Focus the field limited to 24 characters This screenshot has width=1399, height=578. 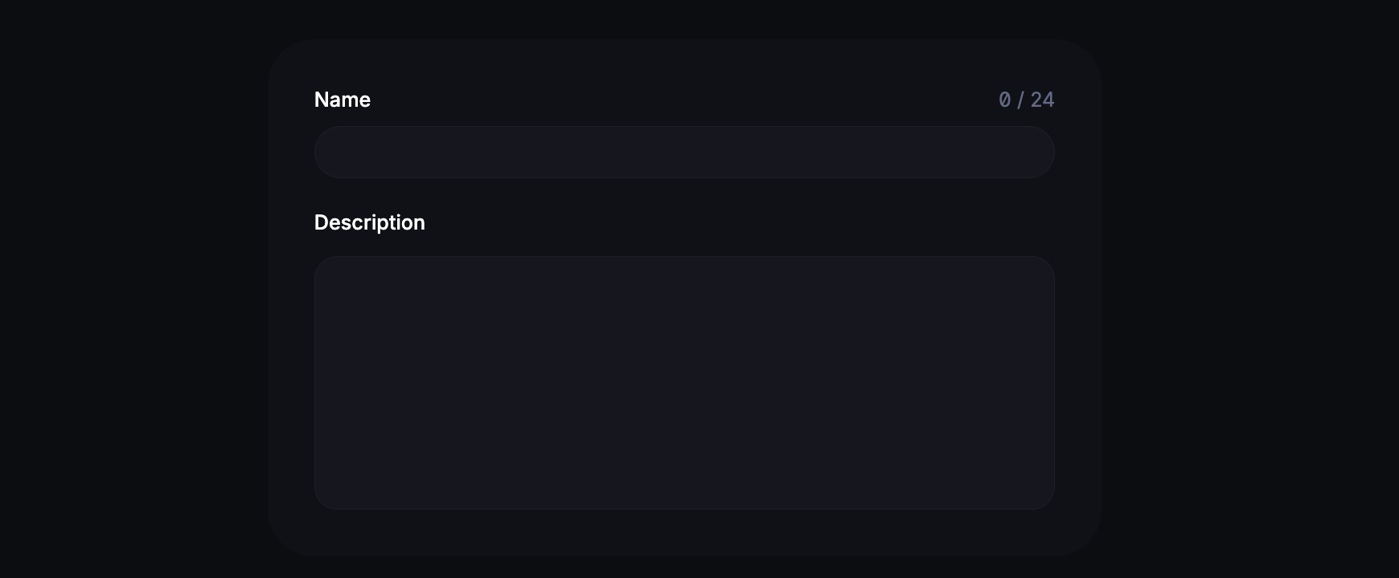coord(684,152)
